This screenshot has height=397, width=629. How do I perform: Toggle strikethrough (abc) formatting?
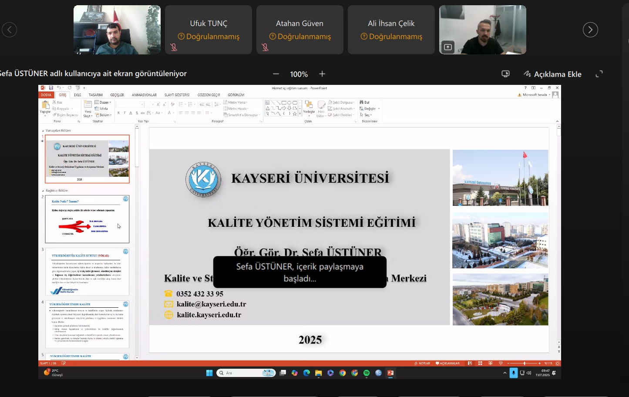(x=143, y=113)
